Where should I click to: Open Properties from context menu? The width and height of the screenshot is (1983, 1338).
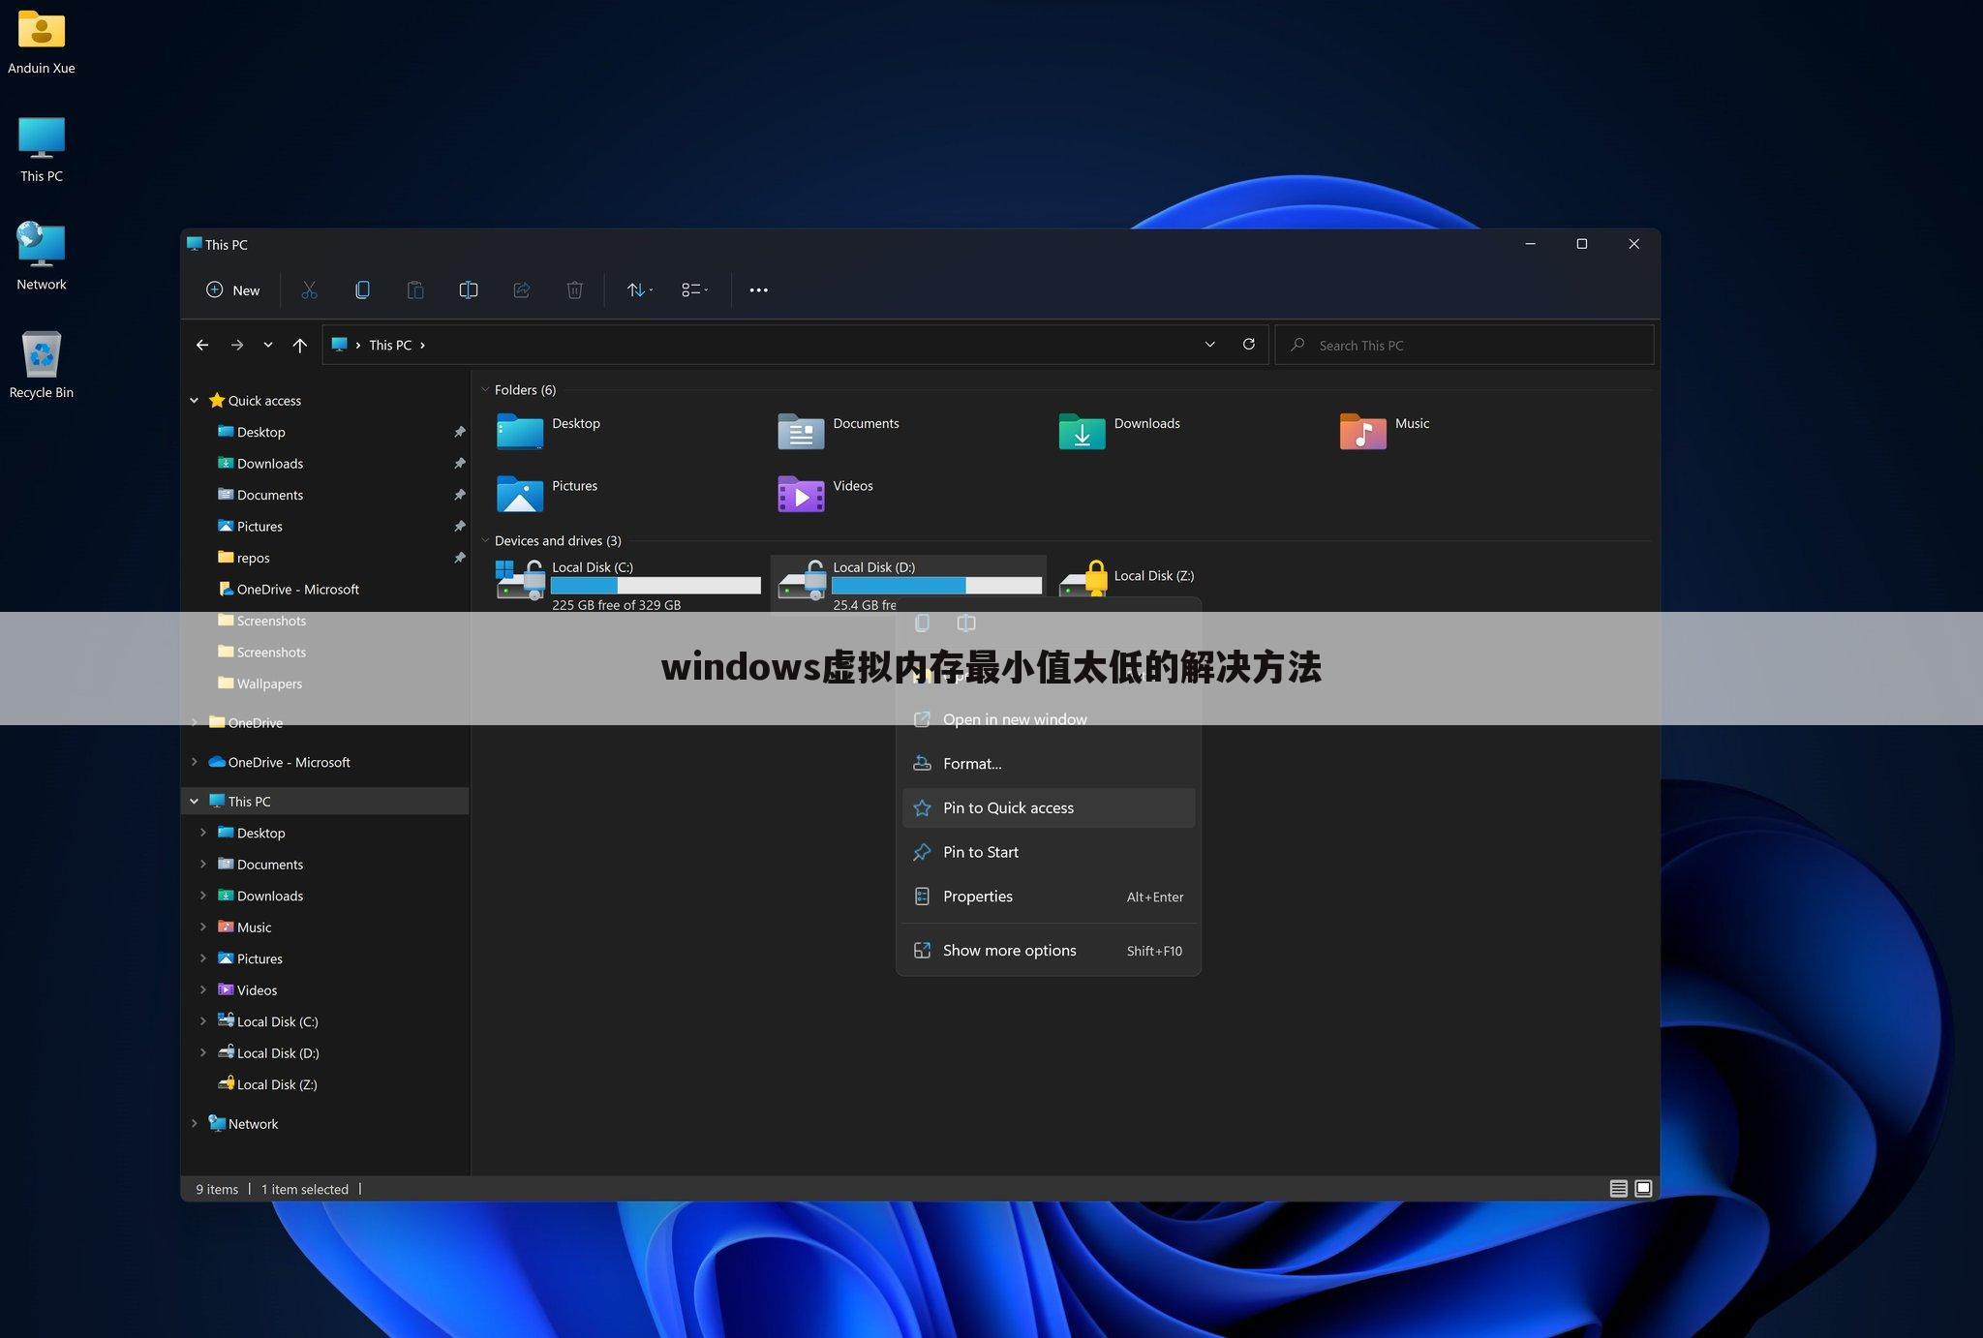[x=1049, y=897]
